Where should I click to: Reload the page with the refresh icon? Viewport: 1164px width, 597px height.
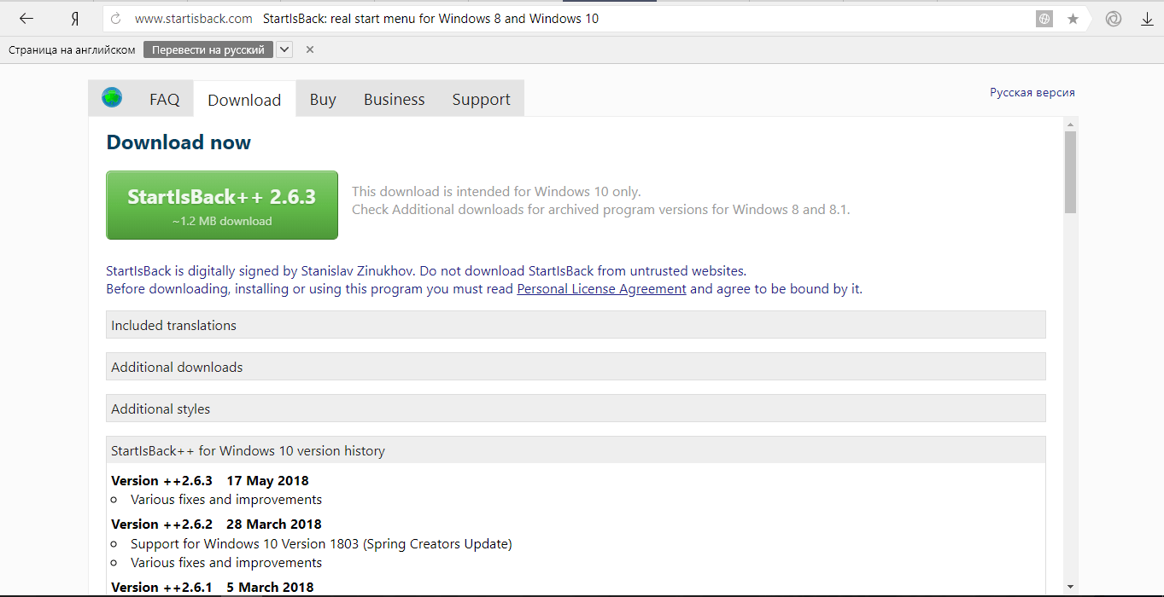(x=116, y=19)
